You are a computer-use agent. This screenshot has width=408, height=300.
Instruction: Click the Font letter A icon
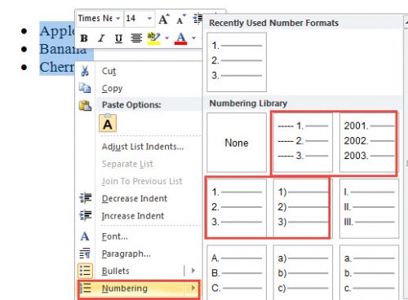(85, 236)
